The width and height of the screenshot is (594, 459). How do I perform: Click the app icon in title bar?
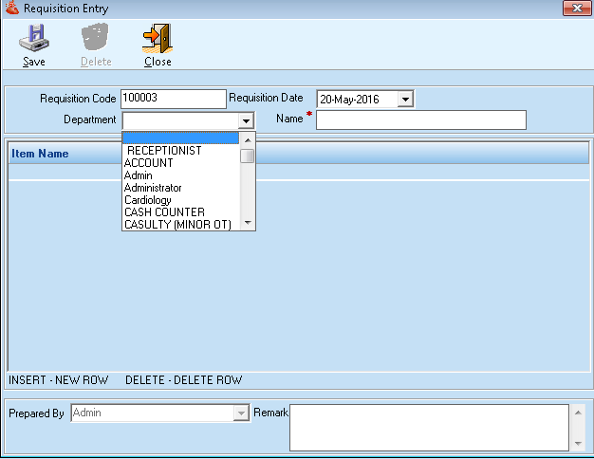click(11, 9)
